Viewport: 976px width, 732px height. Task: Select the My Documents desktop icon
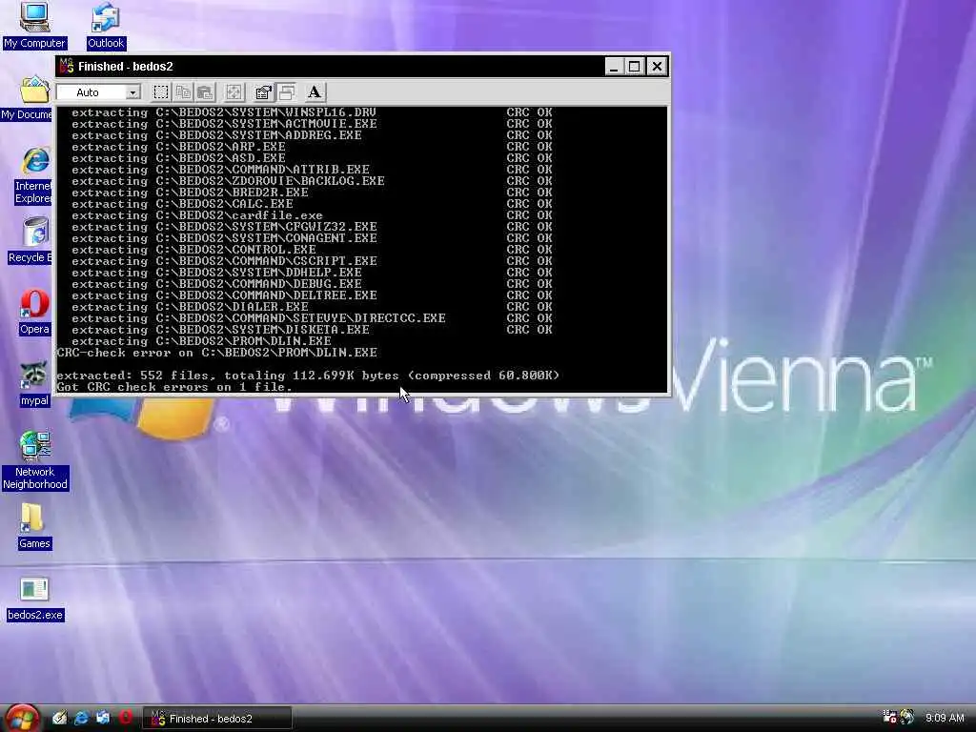(28, 98)
